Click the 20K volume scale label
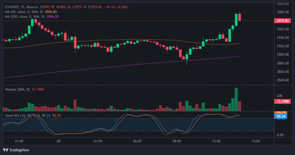 280,96
